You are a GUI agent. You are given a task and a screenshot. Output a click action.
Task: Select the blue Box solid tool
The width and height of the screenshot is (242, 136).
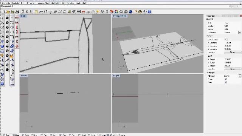click(x=2, y=46)
